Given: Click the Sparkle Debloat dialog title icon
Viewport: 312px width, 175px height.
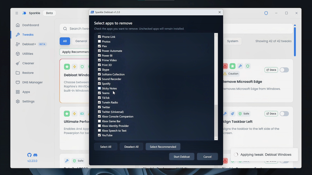Looking at the screenshot, I should (92, 12).
